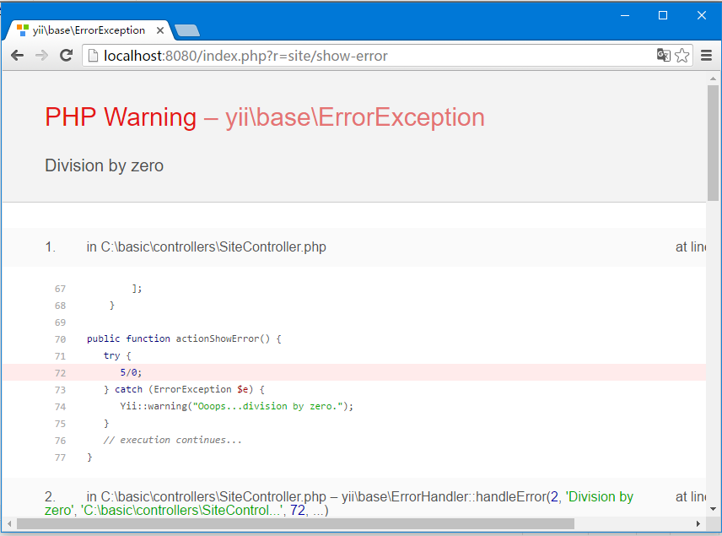Viewport: 722px width, 536px height.
Task: Click the browser forward arrow
Action: pos(41,56)
